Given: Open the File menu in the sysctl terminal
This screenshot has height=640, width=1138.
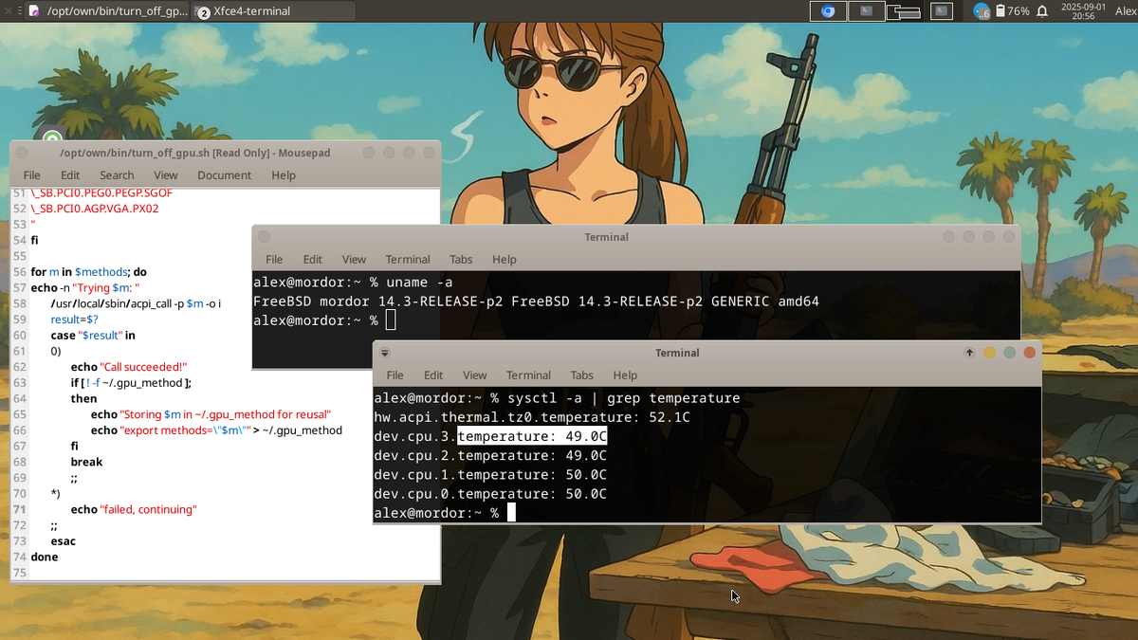Looking at the screenshot, I should coord(395,375).
